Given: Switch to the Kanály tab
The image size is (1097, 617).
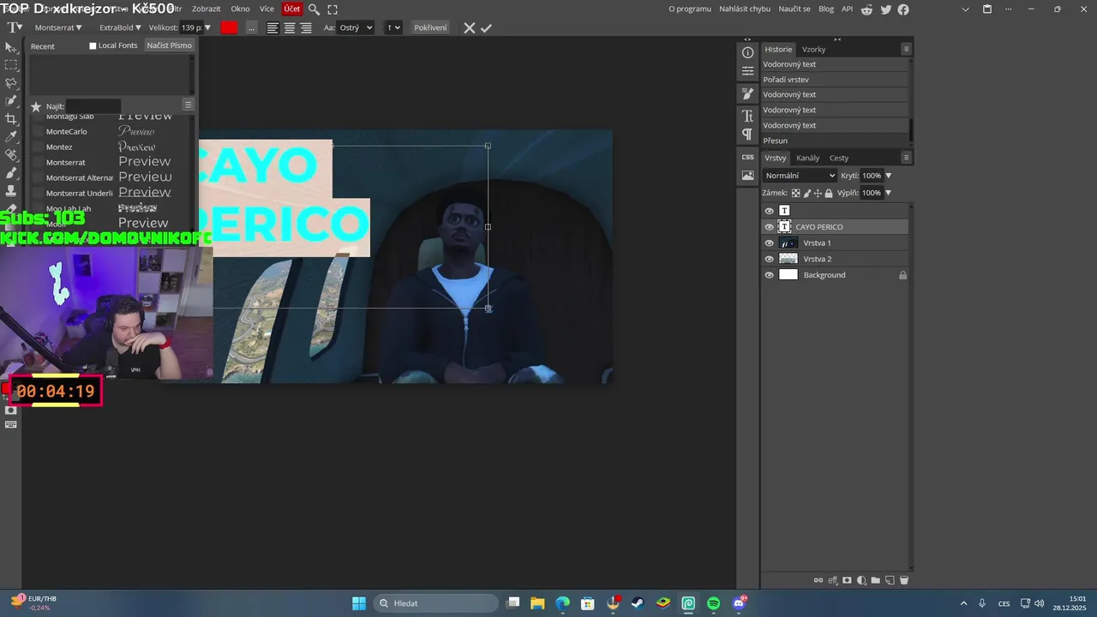Looking at the screenshot, I should click(x=807, y=158).
